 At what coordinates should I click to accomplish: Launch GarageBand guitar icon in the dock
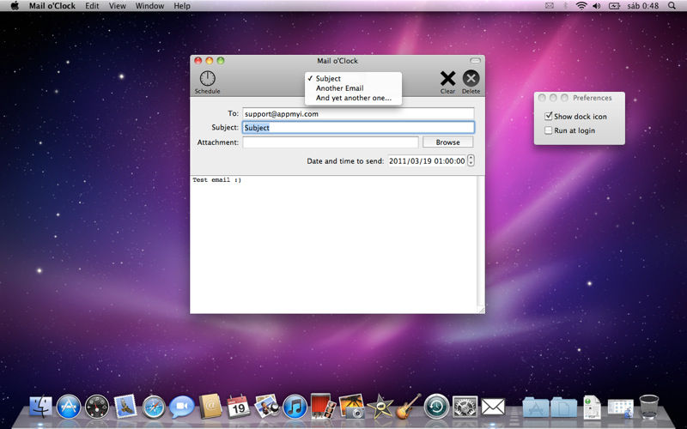click(x=408, y=406)
